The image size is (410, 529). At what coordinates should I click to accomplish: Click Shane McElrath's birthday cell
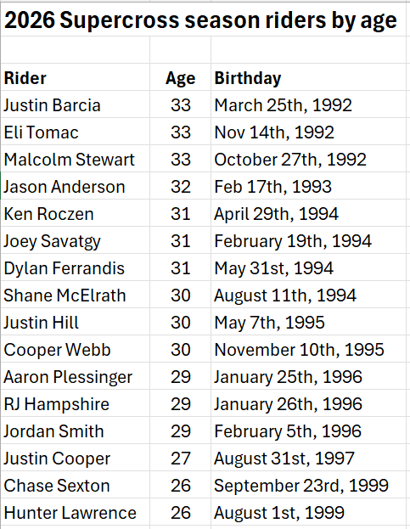pyautogui.click(x=308, y=295)
